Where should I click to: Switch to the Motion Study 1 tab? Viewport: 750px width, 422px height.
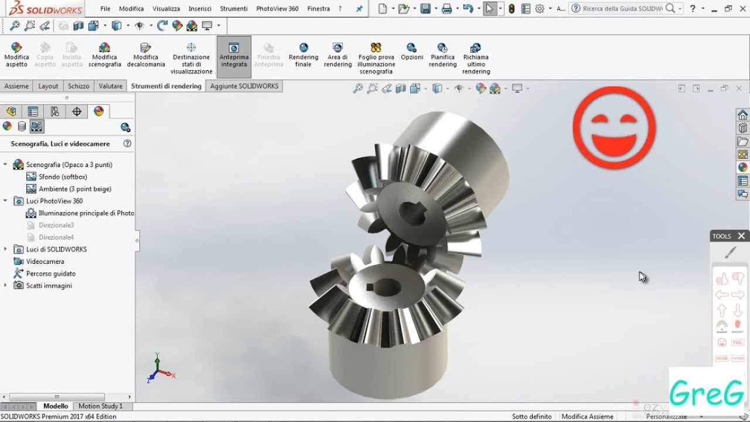(x=101, y=406)
